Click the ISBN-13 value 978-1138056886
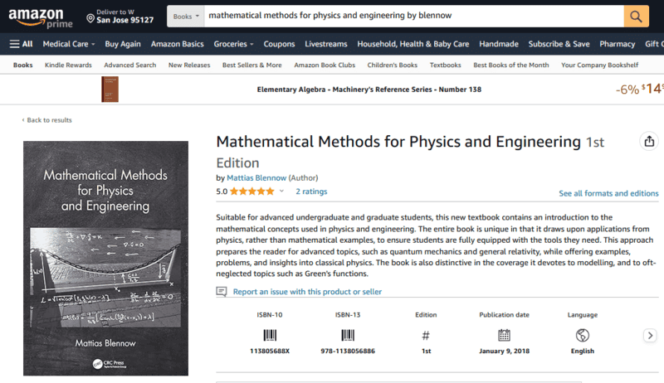The height and width of the screenshot is (383, 664). pyautogui.click(x=348, y=351)
